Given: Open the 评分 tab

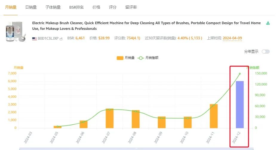Looking at the screenshot, I should (x=113, y=7).
